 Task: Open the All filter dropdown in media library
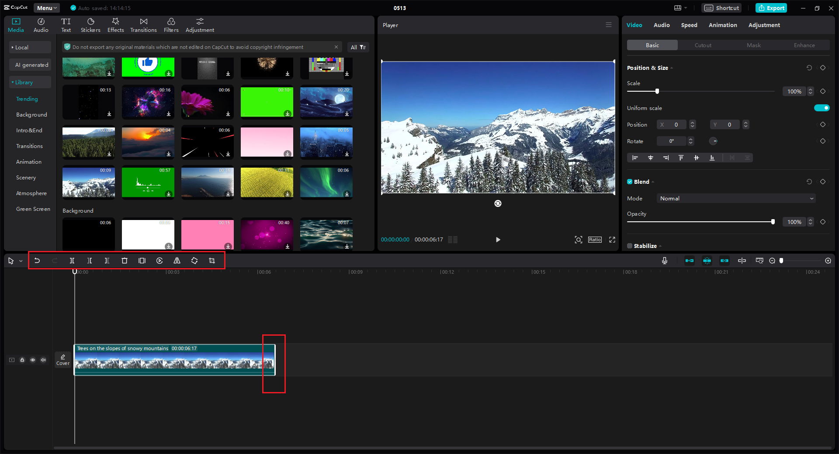pyautogui.click(x=358, y=47)
